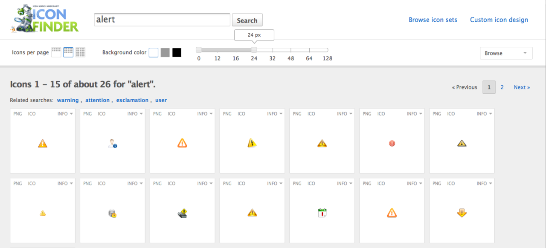Select the densest icons-per-page grid layout
Image resolution: width=546 pixels, height=248 pixels.
coord(80,52)
